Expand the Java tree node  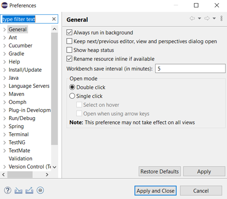click(x=4, y=78)
